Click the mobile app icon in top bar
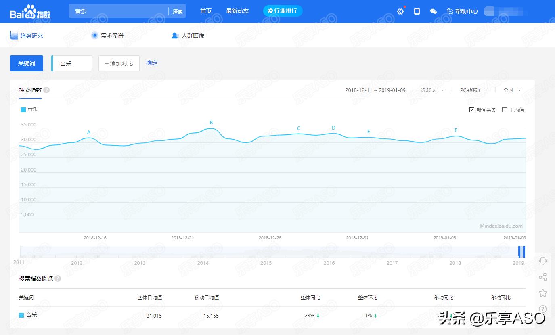The image size is (555, 335). [417, 11]
